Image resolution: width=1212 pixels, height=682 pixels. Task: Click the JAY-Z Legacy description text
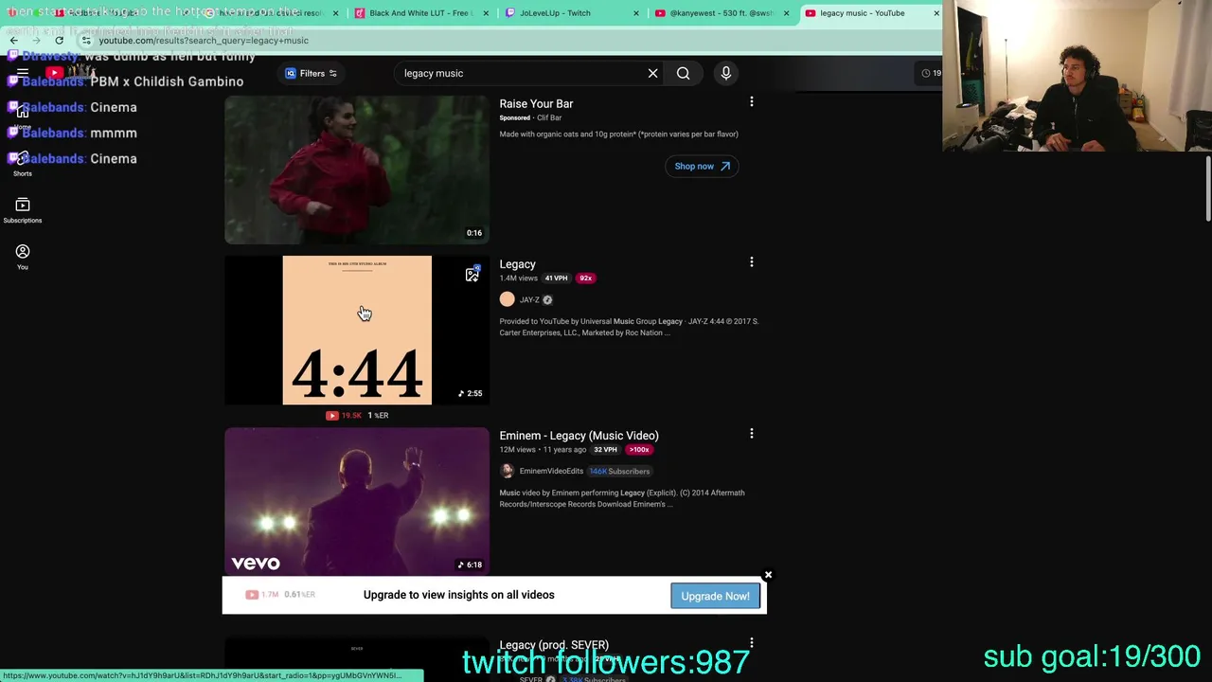tap(629, 327)
